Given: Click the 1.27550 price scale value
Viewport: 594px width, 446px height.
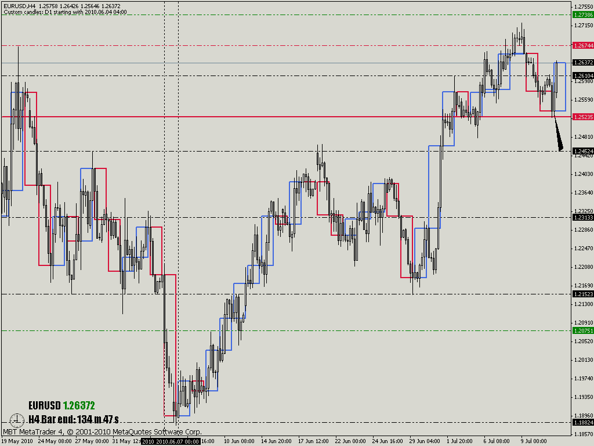Looking at the screenshot, I should (x=584, y=6).
